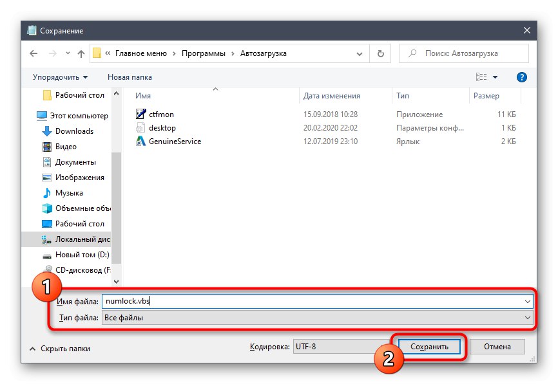This screenshot has height=384, width=558.
Task: Change the view layout icon
Action: (481, 77)
